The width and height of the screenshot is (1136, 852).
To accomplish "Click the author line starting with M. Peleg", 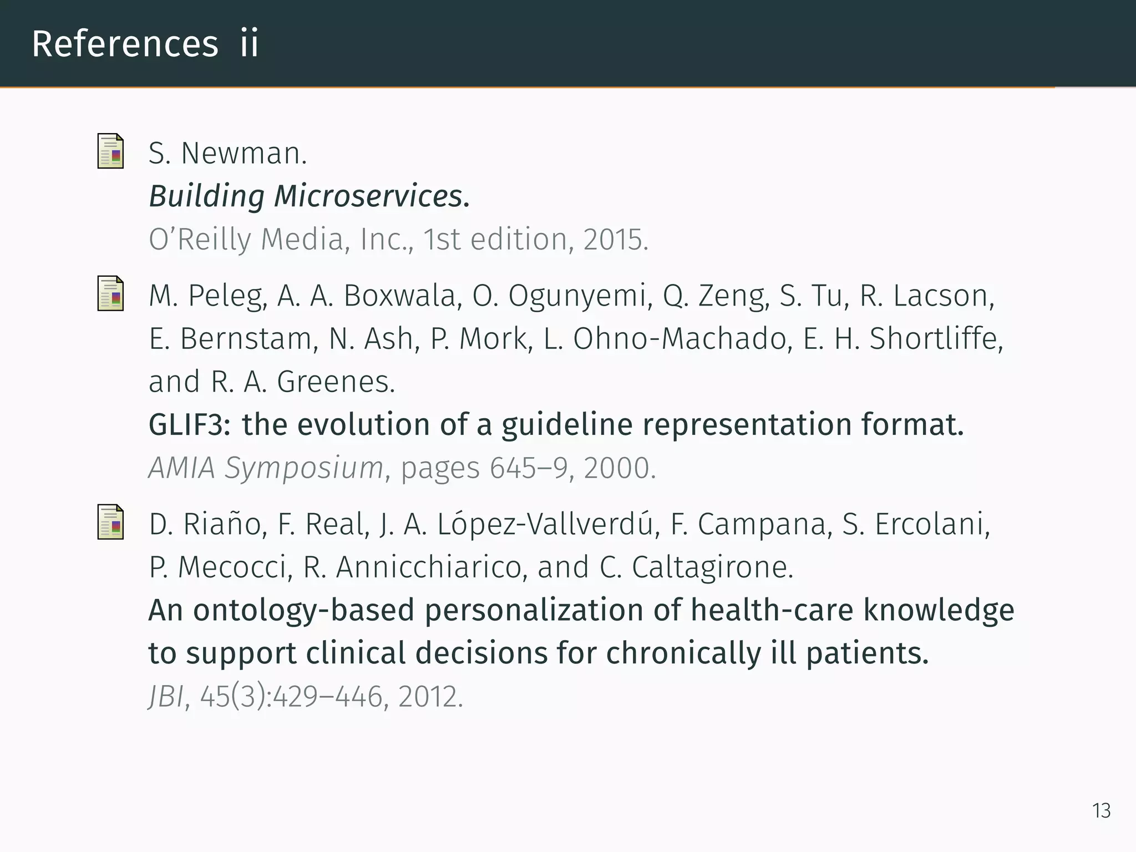I will [x=571, y=295].
